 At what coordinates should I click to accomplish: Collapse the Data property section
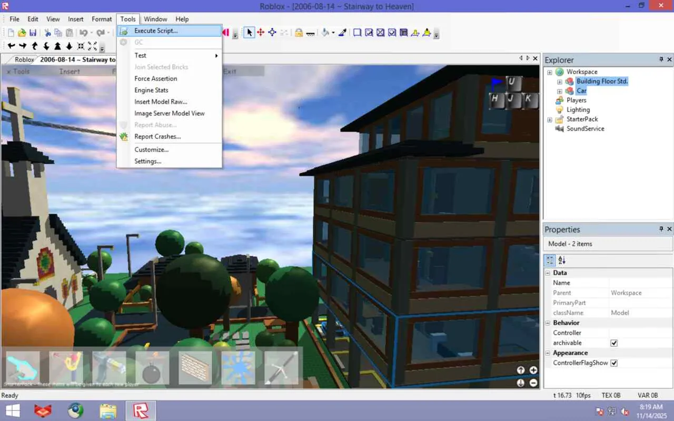[x=548, y=273]
